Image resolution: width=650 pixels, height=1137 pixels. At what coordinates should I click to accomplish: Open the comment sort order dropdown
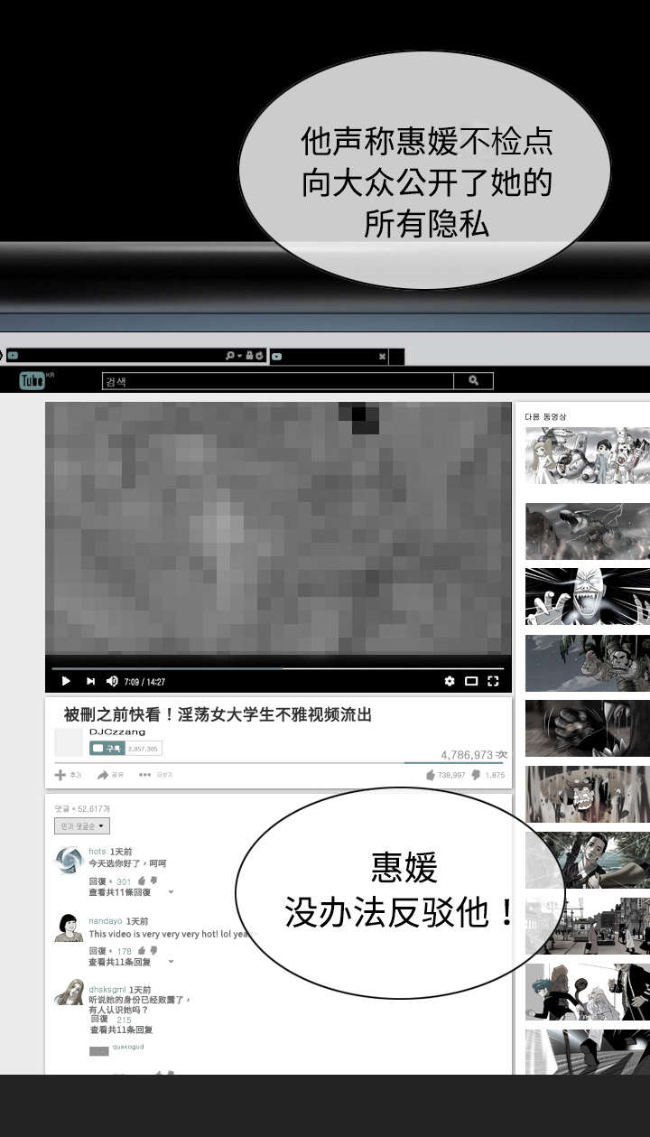pyautogui.click(x=82, y=826)
